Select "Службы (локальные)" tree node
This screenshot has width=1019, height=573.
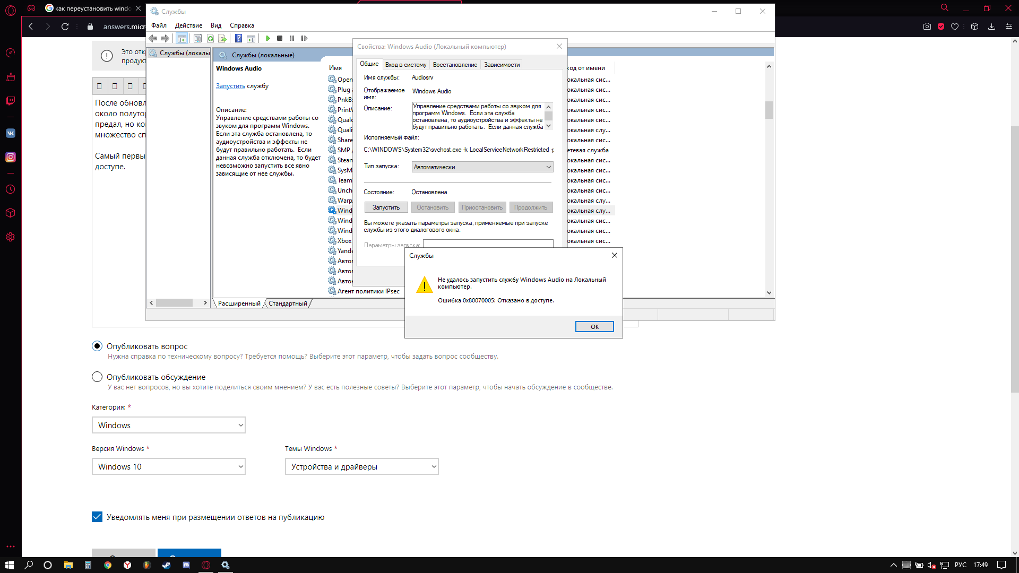(180, 53)
